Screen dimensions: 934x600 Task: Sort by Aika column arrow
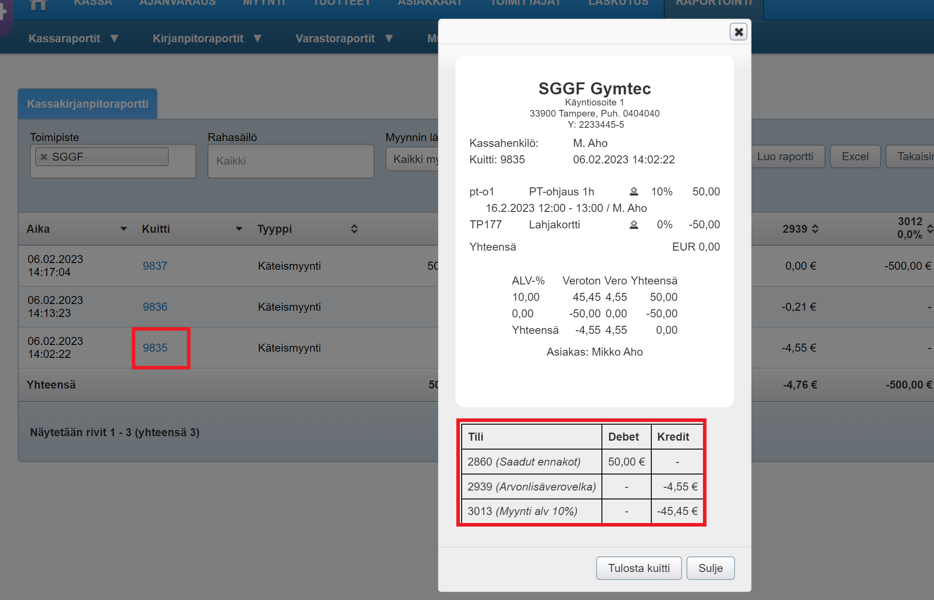(124, 229)
